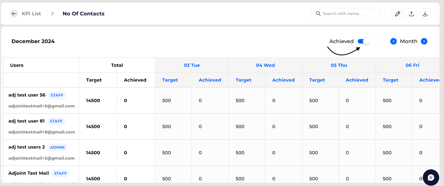Click Target subheader under 06 Fri
This screenshot has width=444, height=186.
[390, 80]
